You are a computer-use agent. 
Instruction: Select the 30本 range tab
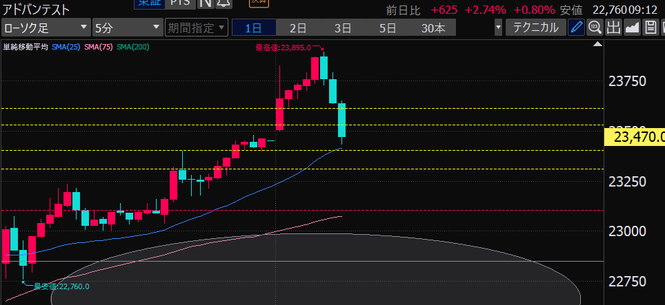pyautogui.click(x=433, y=28)
